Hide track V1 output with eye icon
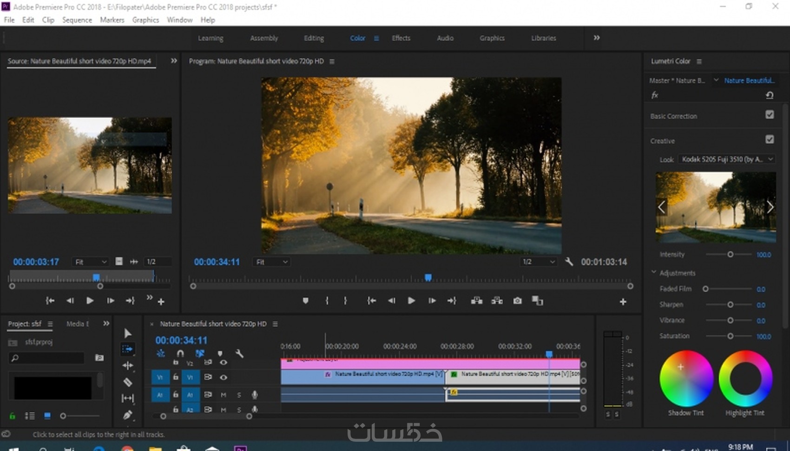 pos(224,377)
